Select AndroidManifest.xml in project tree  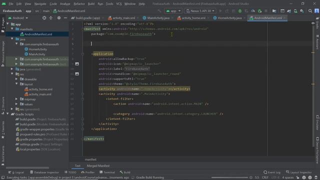tap(37, 34)
